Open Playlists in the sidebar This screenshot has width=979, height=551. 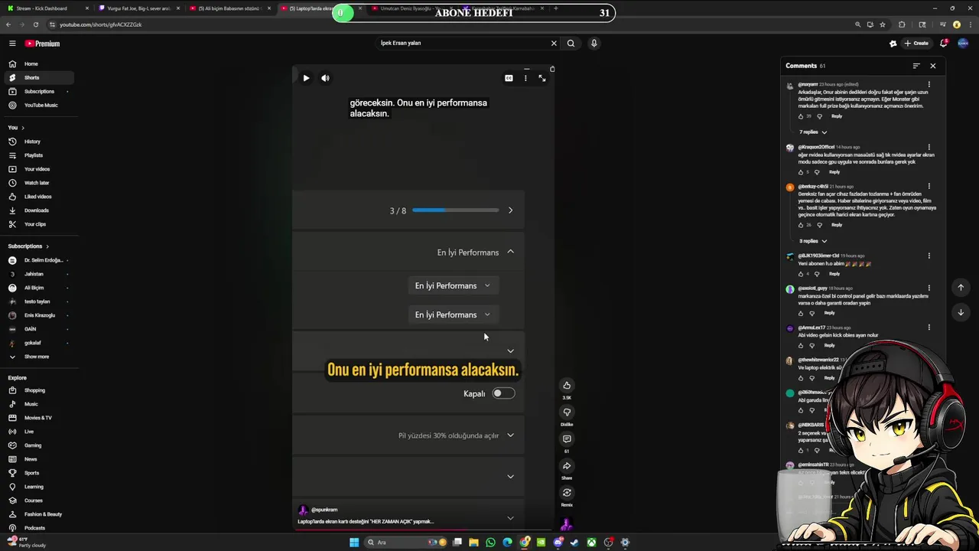(x=38, y=155)
